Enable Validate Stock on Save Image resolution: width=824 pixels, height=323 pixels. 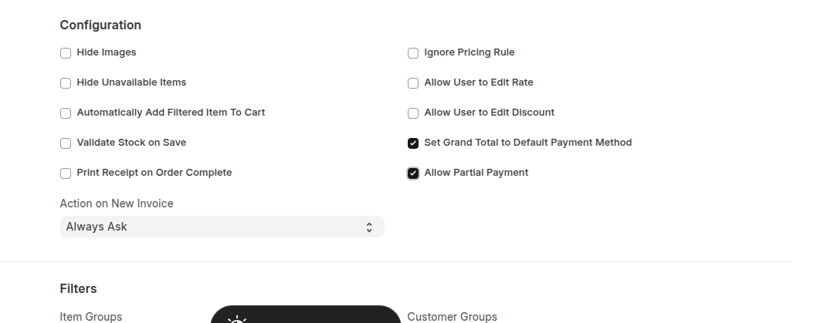point(66,143)
